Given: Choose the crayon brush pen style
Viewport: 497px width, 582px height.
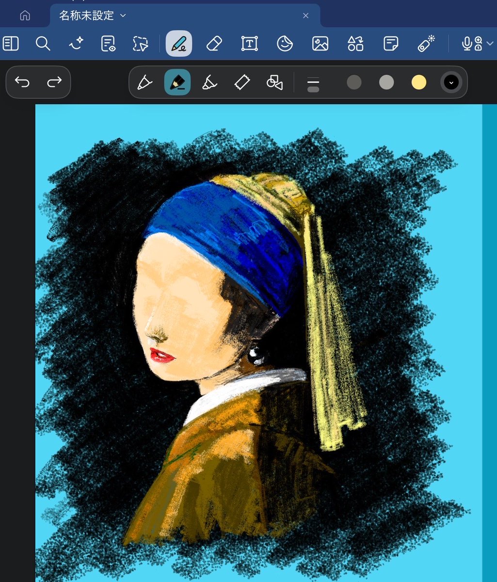Looking at the screenshot, I should (177, 82).
